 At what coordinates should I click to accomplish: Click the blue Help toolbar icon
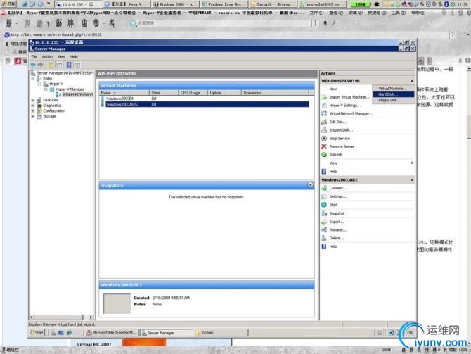click(69, 65)
